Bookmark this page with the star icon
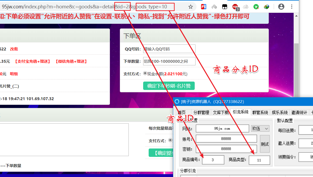The image size is (313, 177). click(191, 7)
